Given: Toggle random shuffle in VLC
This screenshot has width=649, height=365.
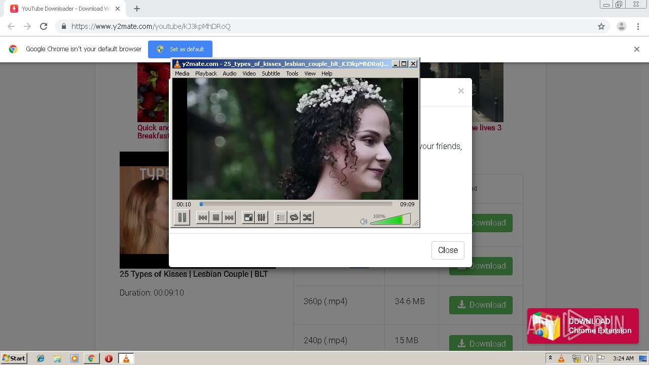Looking at the screenshot, I should (x=307, y=217).
